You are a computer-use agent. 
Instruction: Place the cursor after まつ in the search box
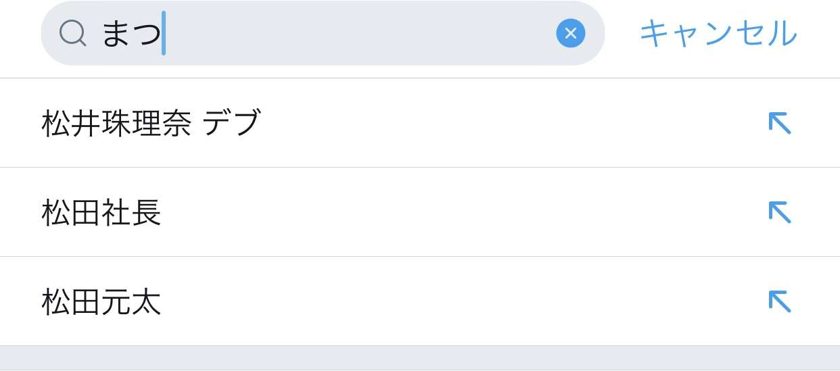(164, 33)
